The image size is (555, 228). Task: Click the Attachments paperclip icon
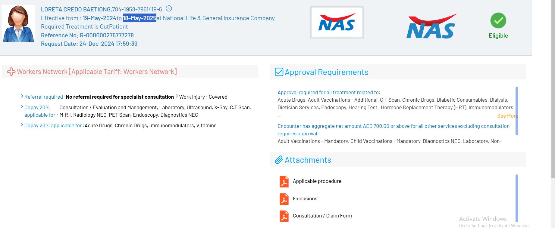279,160
